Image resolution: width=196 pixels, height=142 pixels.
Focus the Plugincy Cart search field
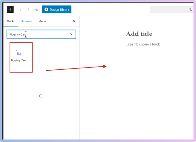pos(41,34)
